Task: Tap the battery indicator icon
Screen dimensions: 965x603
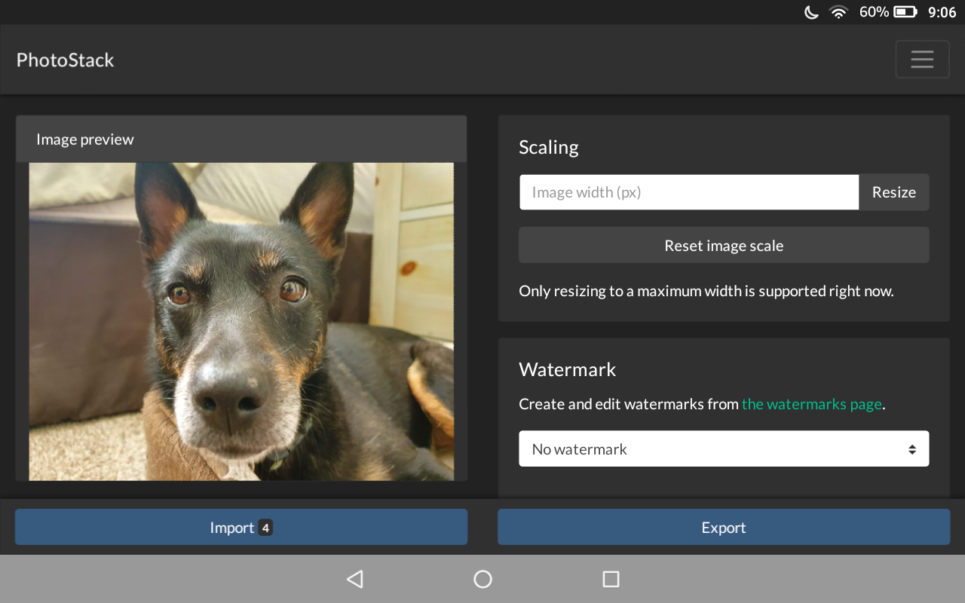Action: click(905, 12)
